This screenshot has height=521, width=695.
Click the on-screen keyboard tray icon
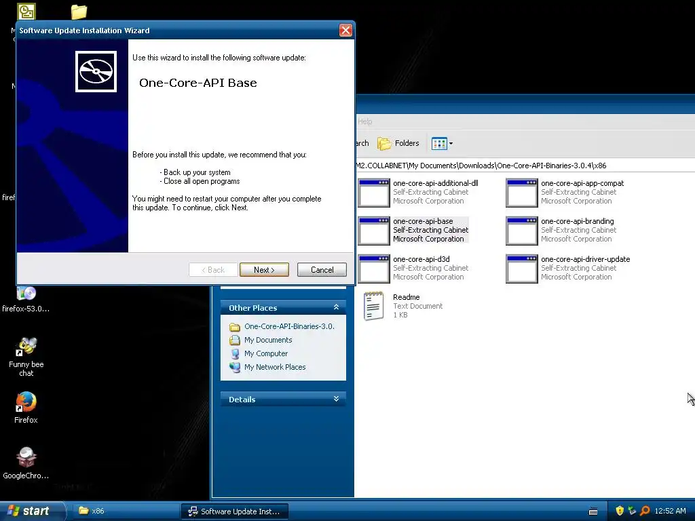(x=593, y=512)
